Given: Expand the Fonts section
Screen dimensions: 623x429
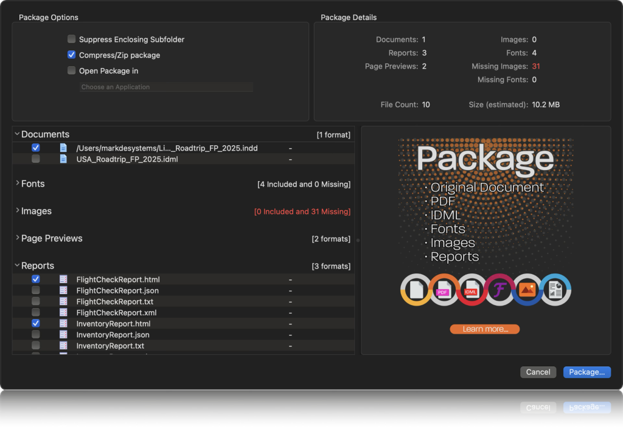Looking at the screenshot, I should point(17,183).
